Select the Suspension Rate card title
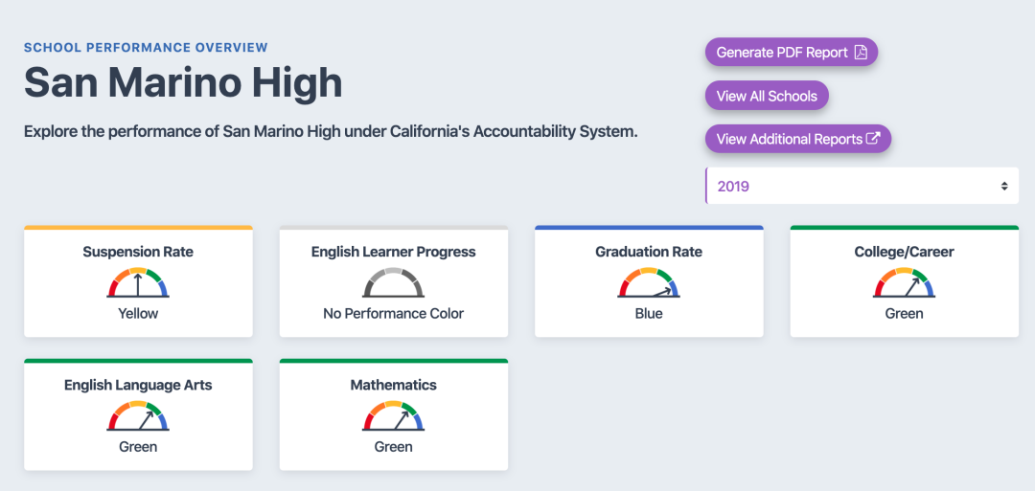Image resolution: width=1035 pixels, height=491 pixels. [x=138, y=252]
